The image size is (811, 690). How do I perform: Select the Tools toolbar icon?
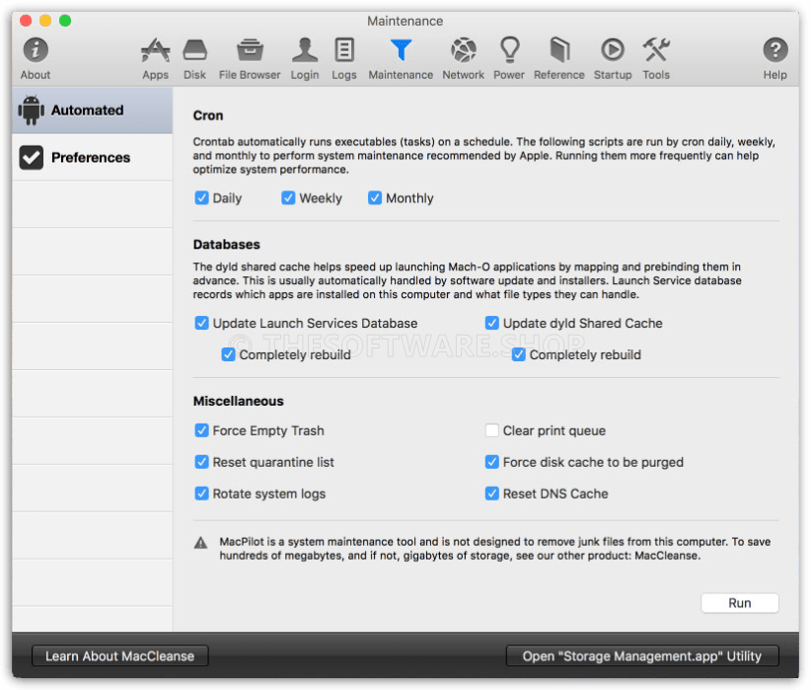656,55
